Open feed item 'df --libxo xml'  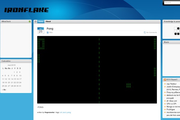172,101
